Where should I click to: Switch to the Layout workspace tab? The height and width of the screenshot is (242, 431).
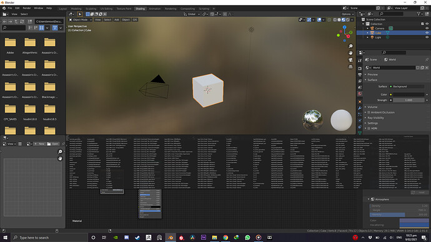pos(62,9)
